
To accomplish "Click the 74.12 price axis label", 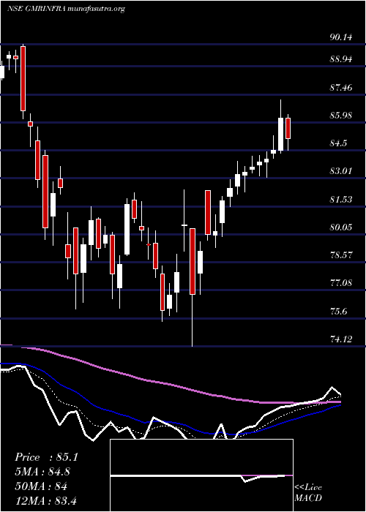I will pyautogui.click(x=341, y=339).
